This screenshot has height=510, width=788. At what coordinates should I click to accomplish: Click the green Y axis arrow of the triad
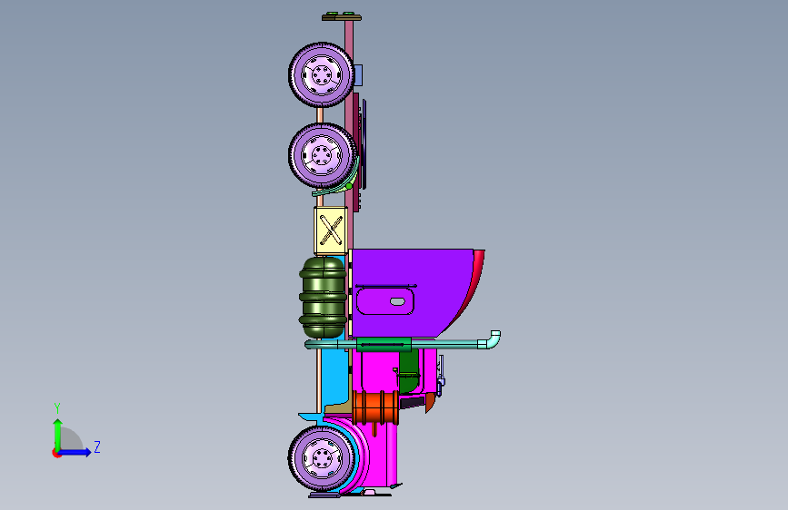tap(58, 434)
